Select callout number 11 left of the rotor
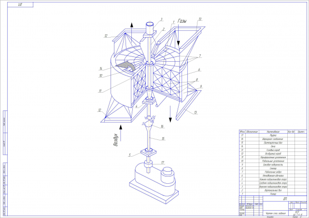Image resolution: width=309 pixels, height=218 pixels. tap(100, 91)
